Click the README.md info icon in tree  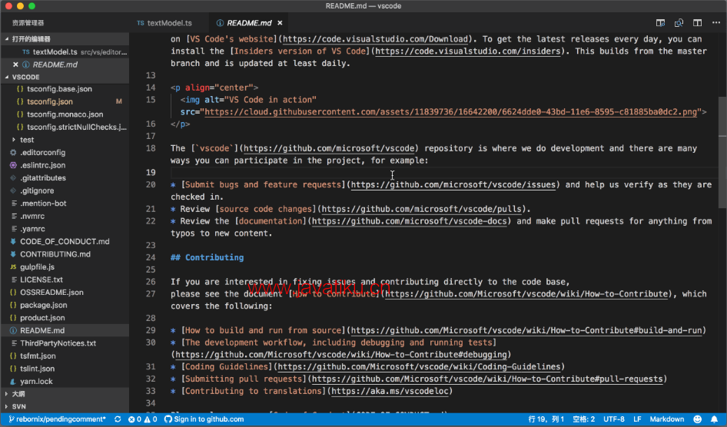pyautogui.click(x=13, y=330)
